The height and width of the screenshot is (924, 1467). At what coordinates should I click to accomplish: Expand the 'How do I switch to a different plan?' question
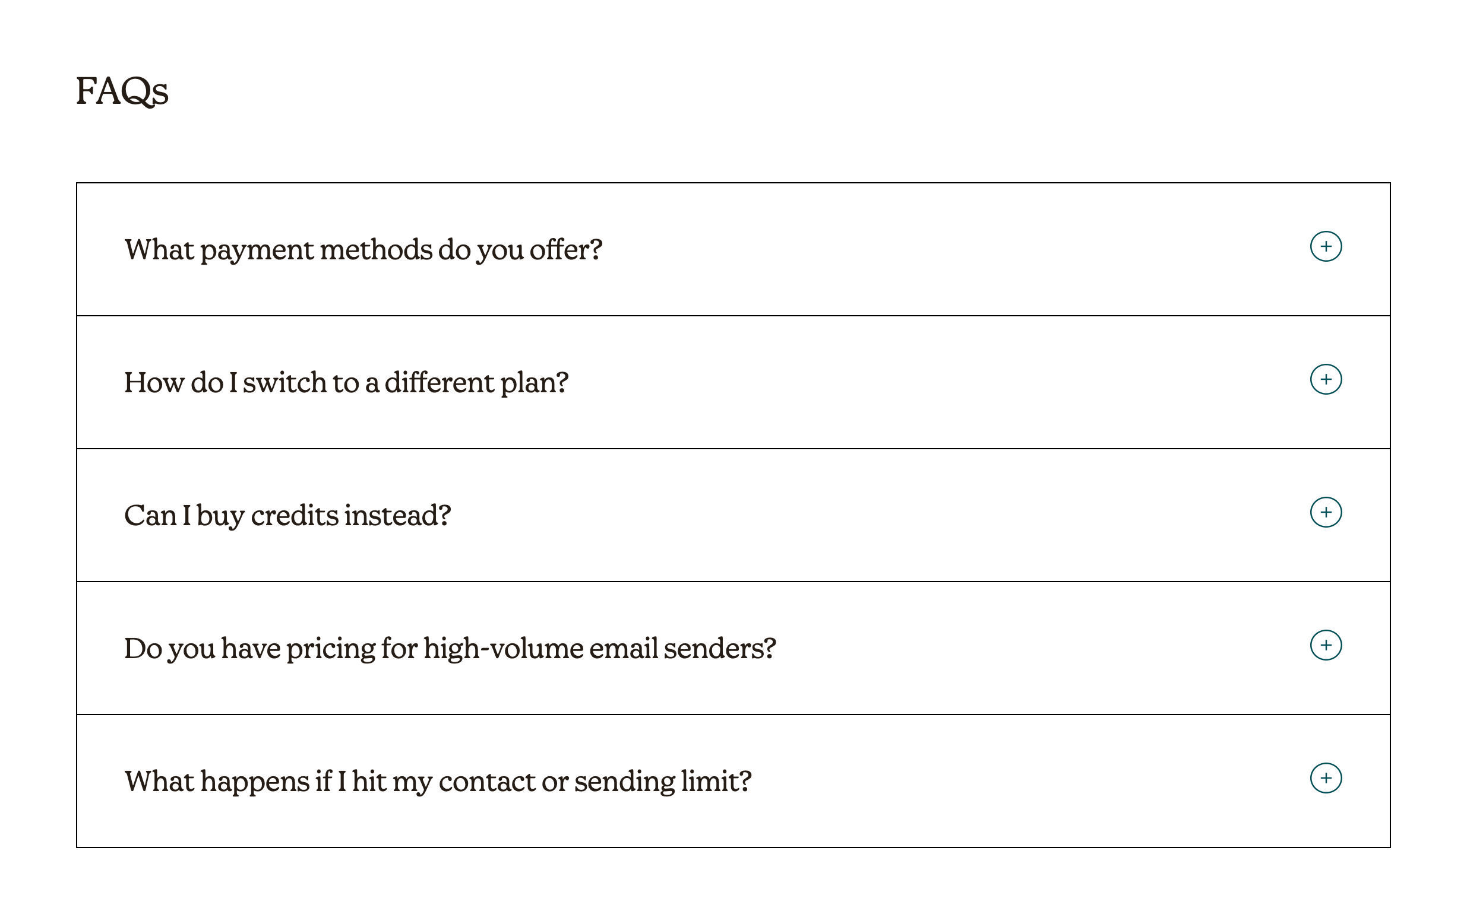tap(347, 382)
